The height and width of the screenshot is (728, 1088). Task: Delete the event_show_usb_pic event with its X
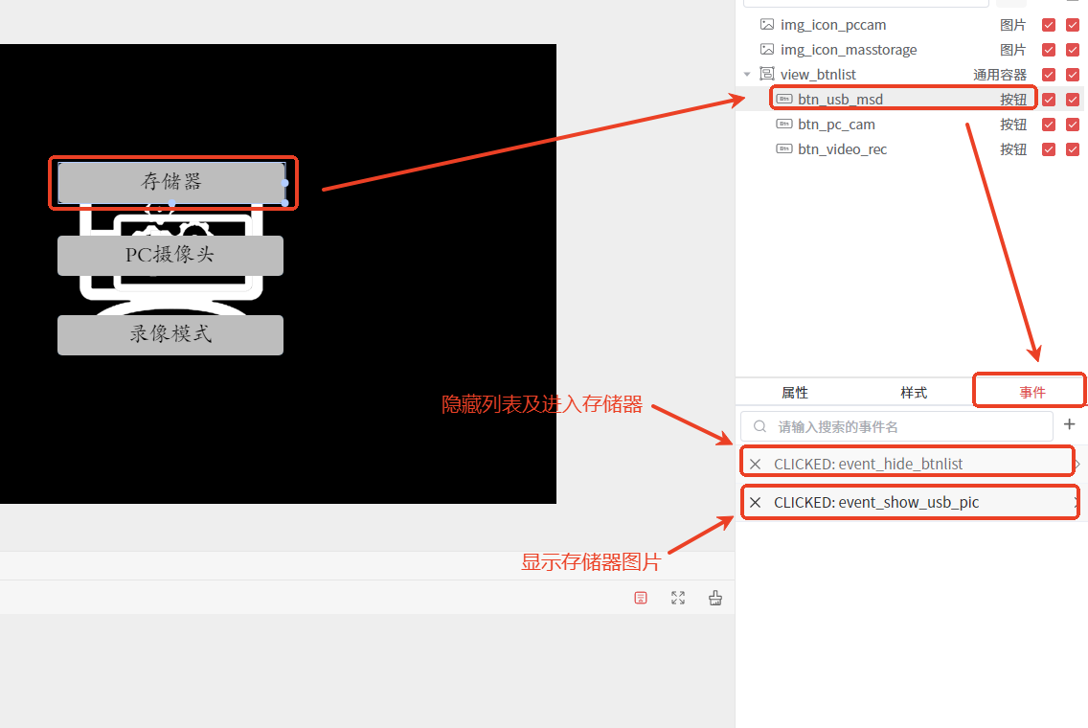(x=756, y=503)
